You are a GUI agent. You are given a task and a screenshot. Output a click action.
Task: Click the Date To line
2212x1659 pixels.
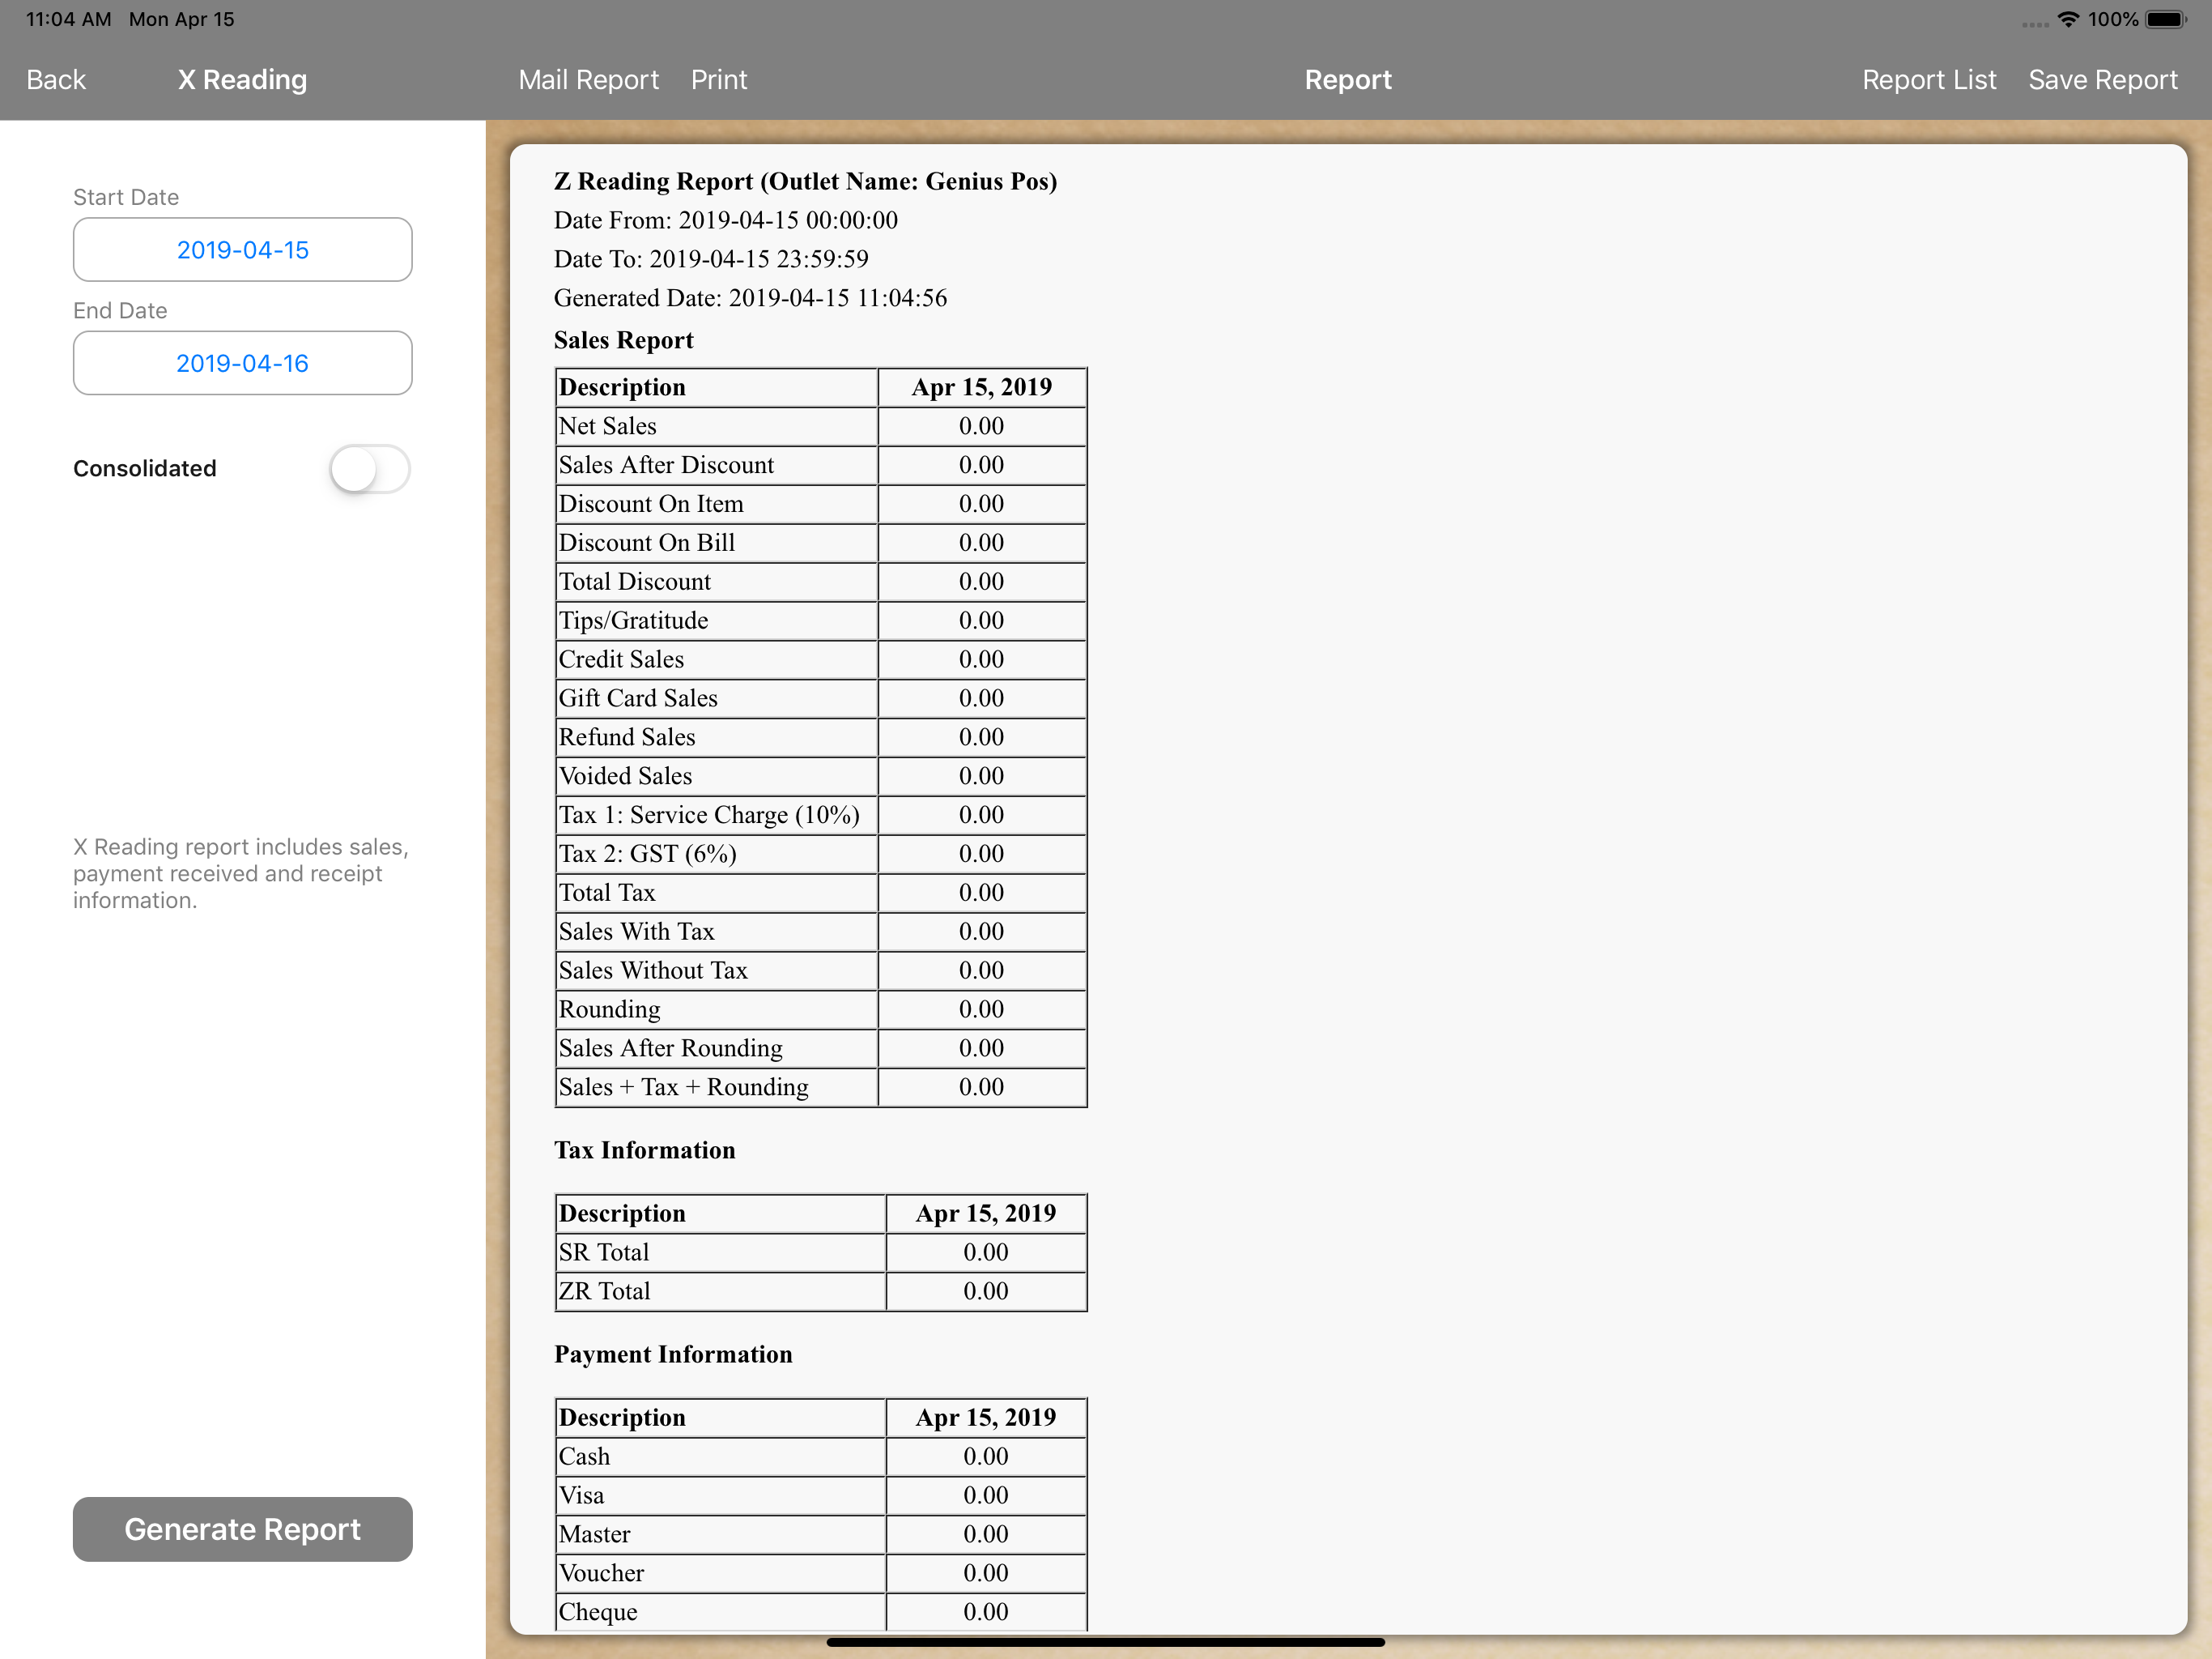click(x=711, y=259)
